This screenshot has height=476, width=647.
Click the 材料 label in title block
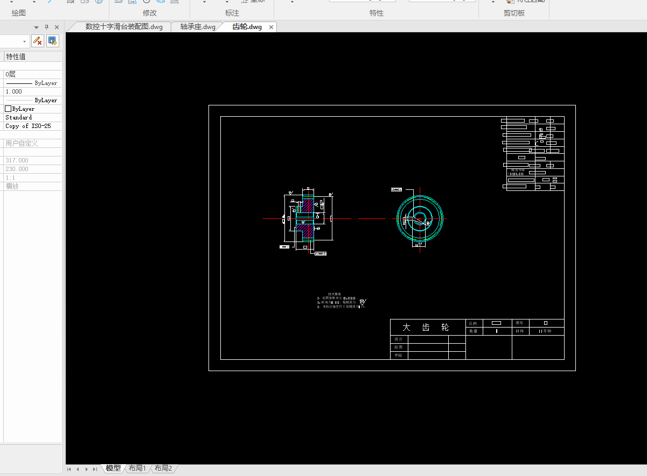pos(519,331)
